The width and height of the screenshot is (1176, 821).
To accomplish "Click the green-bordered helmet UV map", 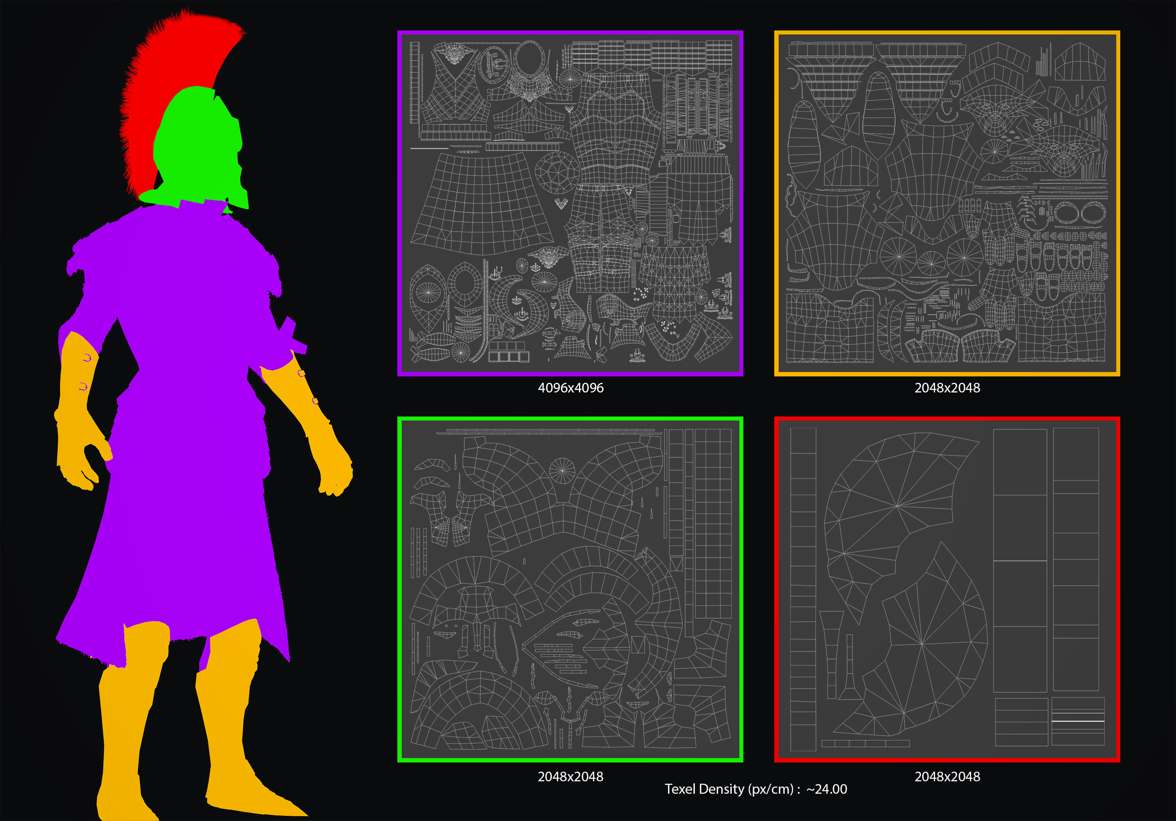I will pos(570,590).
